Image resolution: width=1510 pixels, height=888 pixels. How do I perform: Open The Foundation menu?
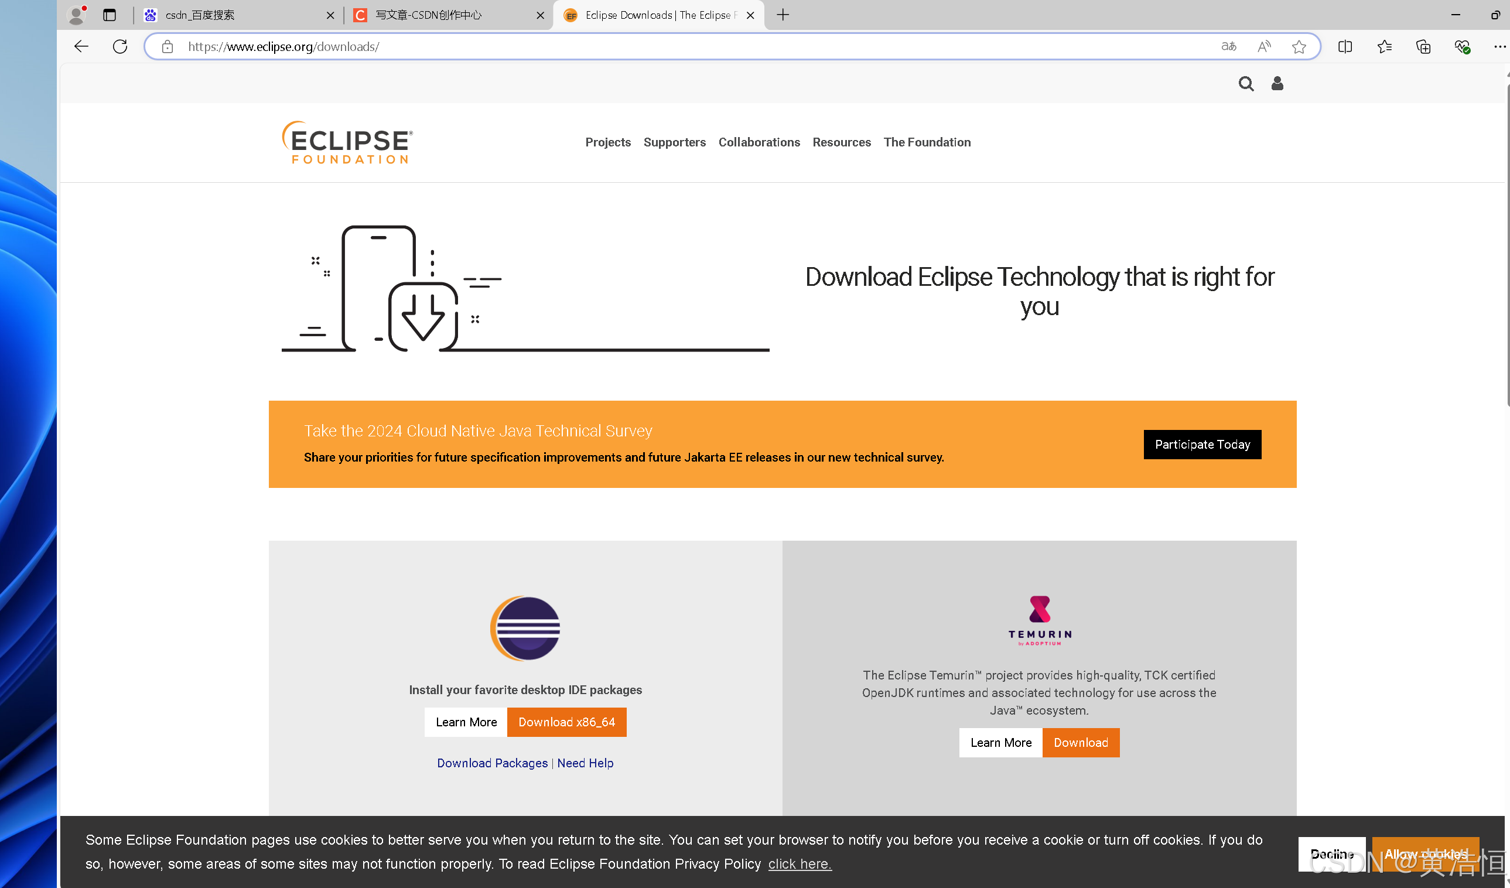pos(927,142)
